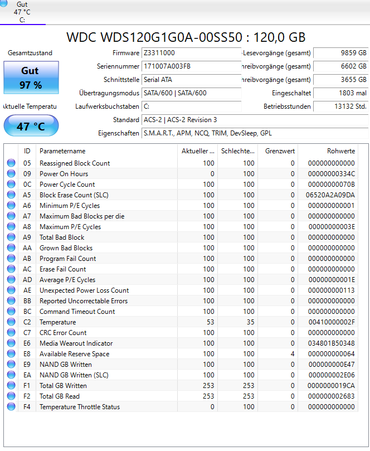Image resolution: width=370 pixels, height=451 pixels.
Task: Click status icon of Grown Bad Blocks
Action: click(x=11, y=248)
